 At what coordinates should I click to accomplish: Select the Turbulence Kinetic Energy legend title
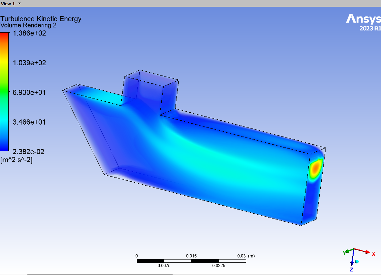point(41,19)
